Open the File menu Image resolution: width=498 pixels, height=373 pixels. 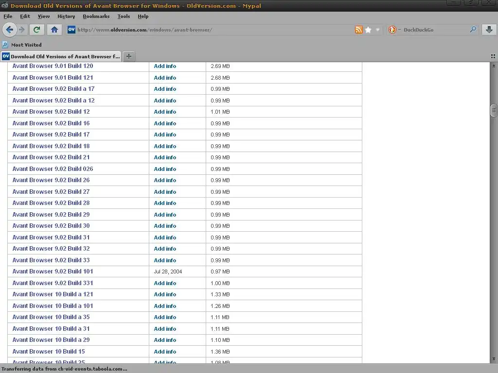pos(8,16)
